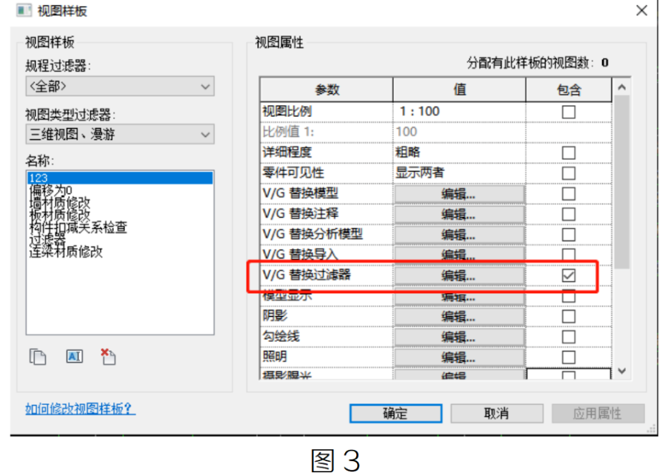This screenshot has width=671, height=476.
Task: Click scrollbar down arrow in properties table
Action: click(x=622, y=371)
